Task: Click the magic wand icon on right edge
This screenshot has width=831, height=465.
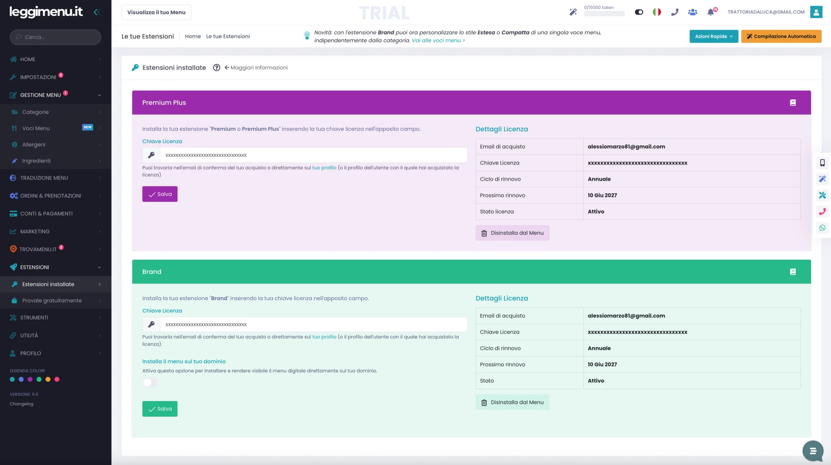Action: (822, 179)
